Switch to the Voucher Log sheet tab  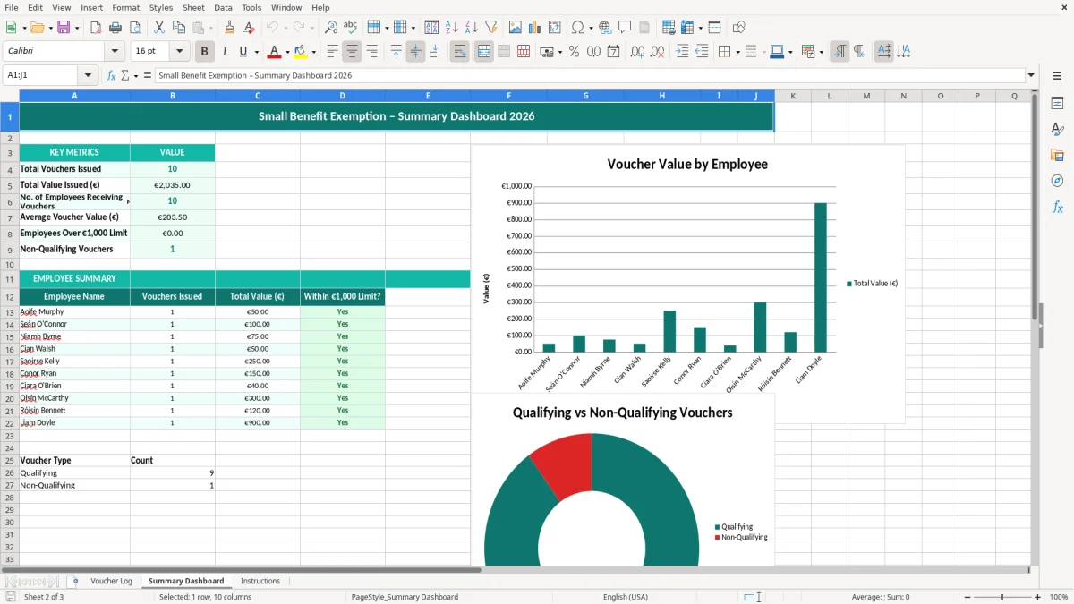pyautogui.click(x=111, y=582)
